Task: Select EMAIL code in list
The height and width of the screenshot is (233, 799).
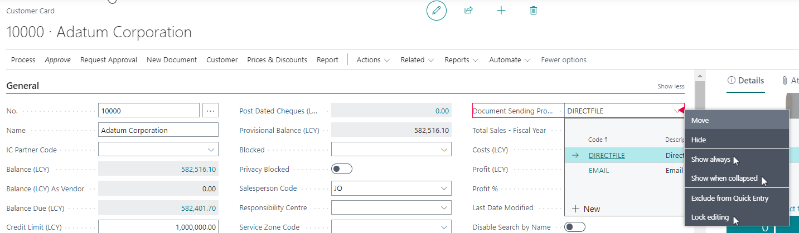Action: click(599, 171)
